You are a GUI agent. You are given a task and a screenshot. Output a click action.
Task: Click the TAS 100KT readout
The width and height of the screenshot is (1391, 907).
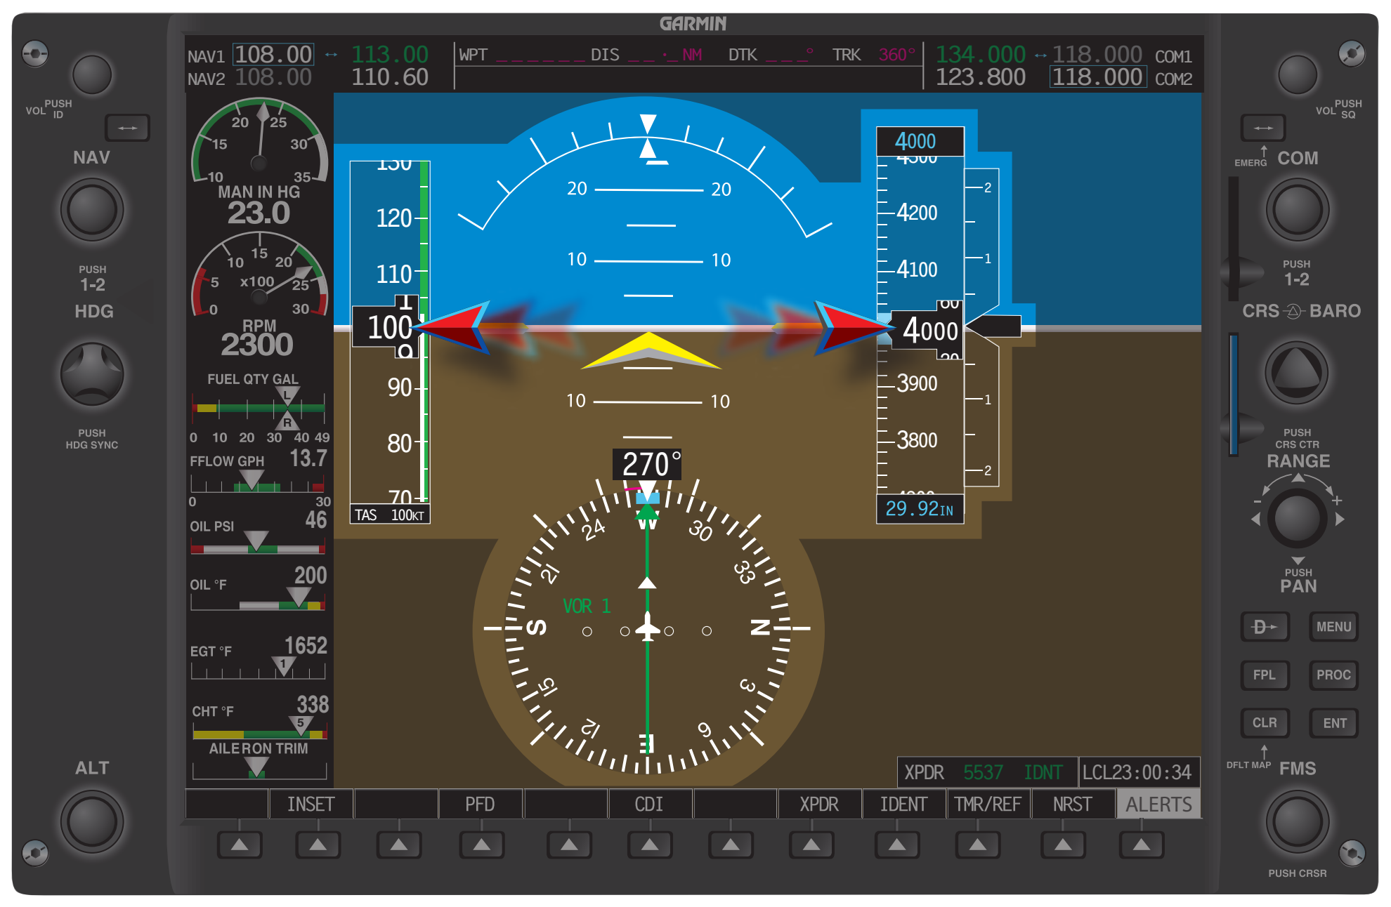390,515
